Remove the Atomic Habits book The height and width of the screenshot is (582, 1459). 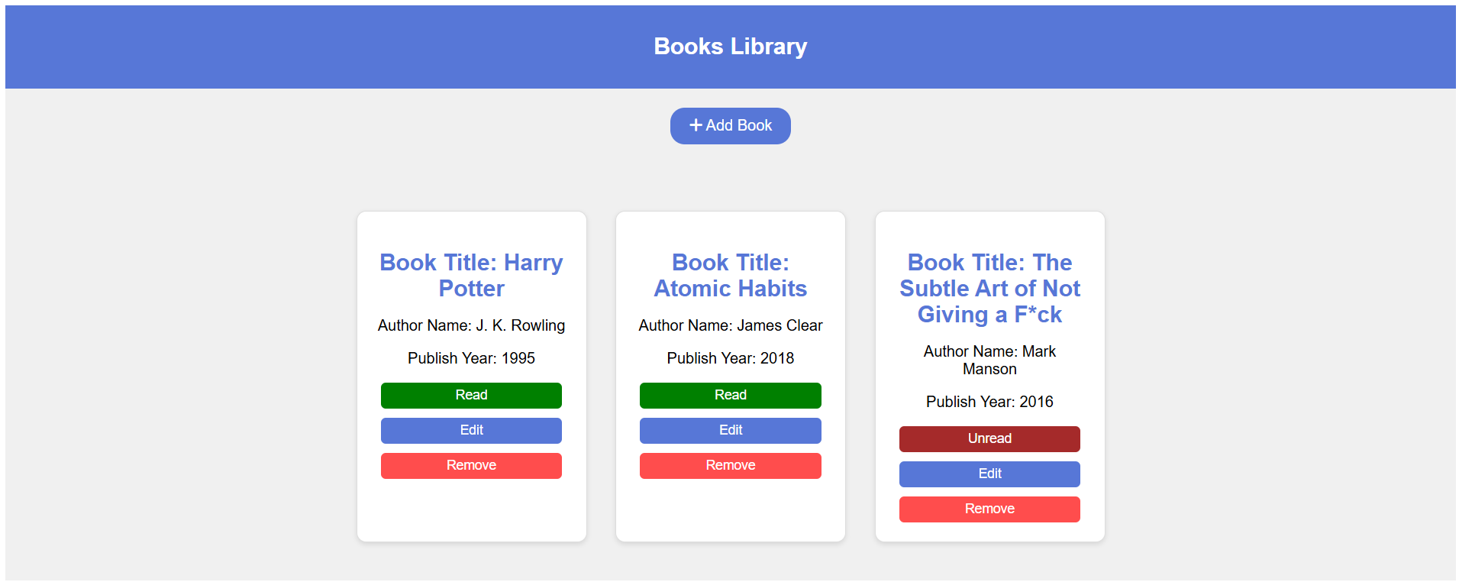[x=730, y=466]
